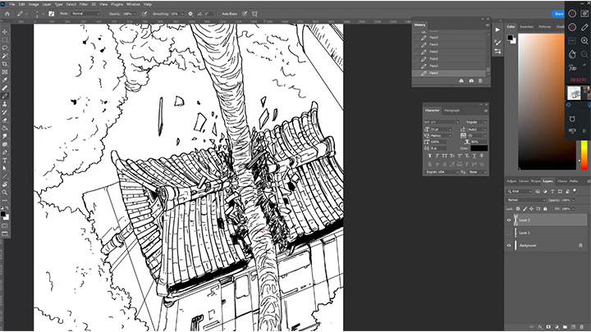Click the font size input field
Viewport: 591px width, 332px height.
[x=440, y=130]
